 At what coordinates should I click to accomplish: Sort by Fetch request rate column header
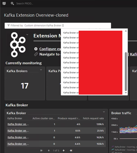[93, 118]
